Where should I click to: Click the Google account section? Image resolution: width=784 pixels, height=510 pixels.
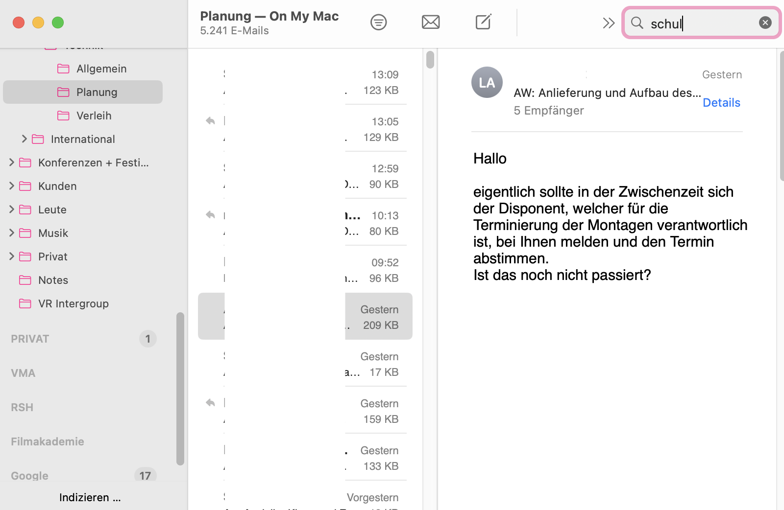(29, 476)
